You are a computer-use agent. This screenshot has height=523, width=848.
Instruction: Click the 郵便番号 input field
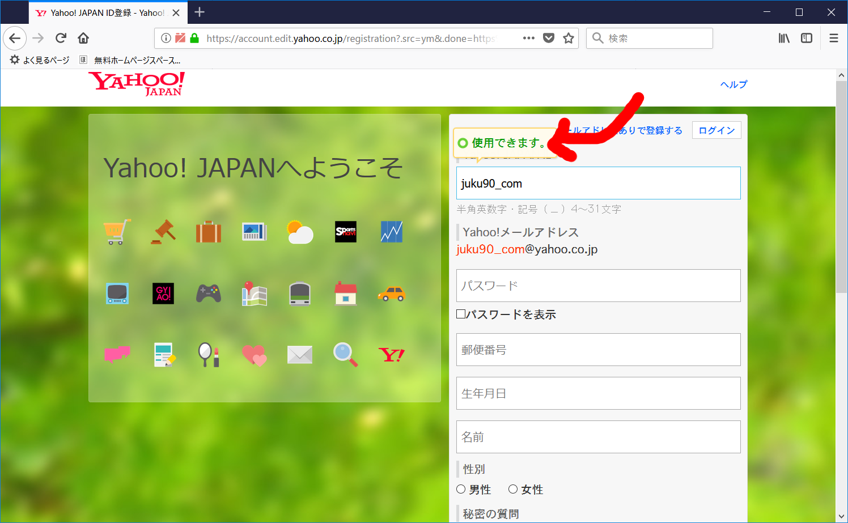click(599, 350)
